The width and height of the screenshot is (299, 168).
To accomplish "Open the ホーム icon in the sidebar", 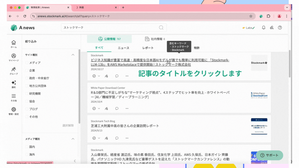I will 14,43.
